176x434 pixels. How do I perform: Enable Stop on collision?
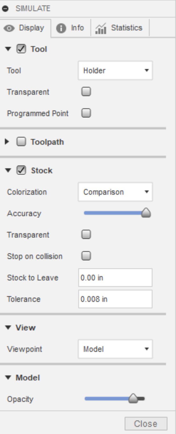click(86, 256)
